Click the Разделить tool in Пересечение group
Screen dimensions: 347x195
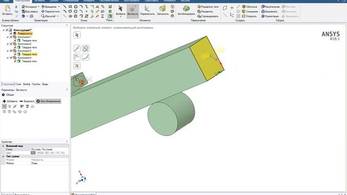pos(205,11)
